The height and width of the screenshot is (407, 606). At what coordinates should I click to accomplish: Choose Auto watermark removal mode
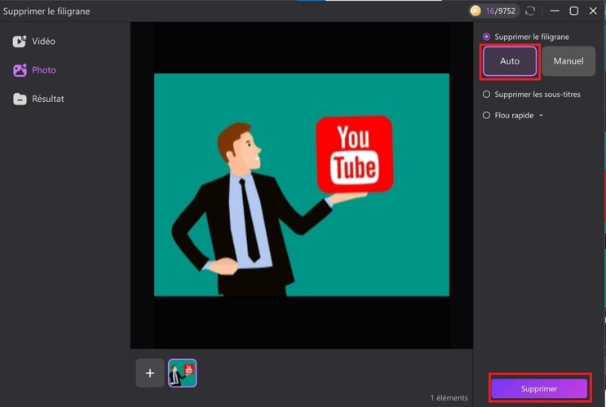coord(510,61)
